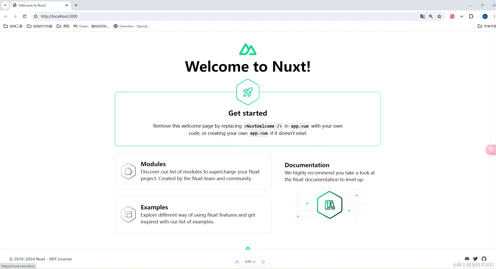View site information icon in address bar
Image resolution: width=496 pixels, height=269 pixels.
[36, 16]
